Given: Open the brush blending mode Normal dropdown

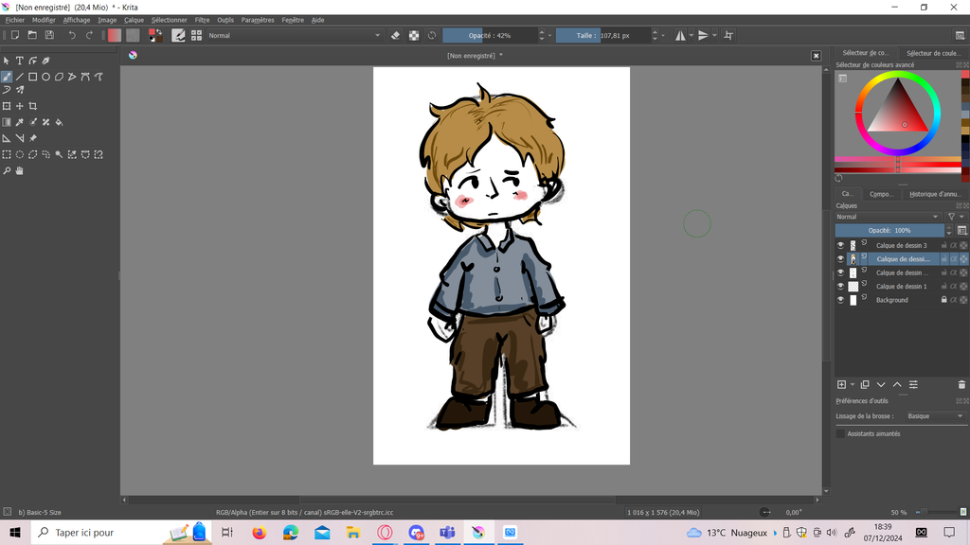Looking at the screenshot, I should point(294,35).
